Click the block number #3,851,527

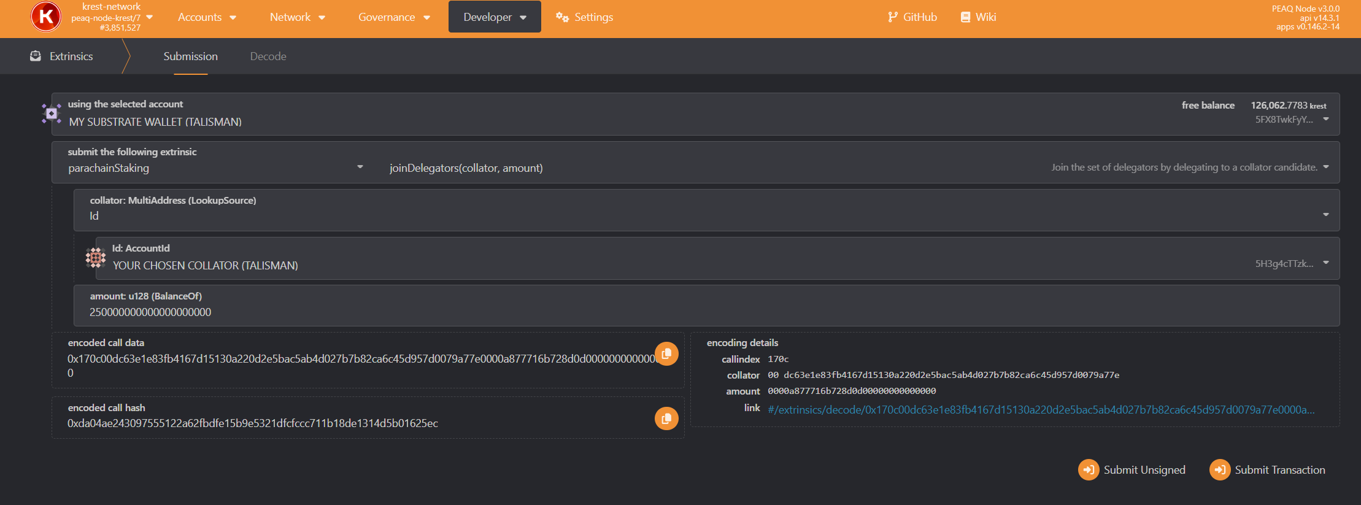point(120,28)
